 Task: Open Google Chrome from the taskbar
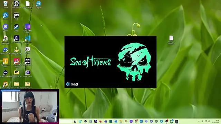pos(136,121)
